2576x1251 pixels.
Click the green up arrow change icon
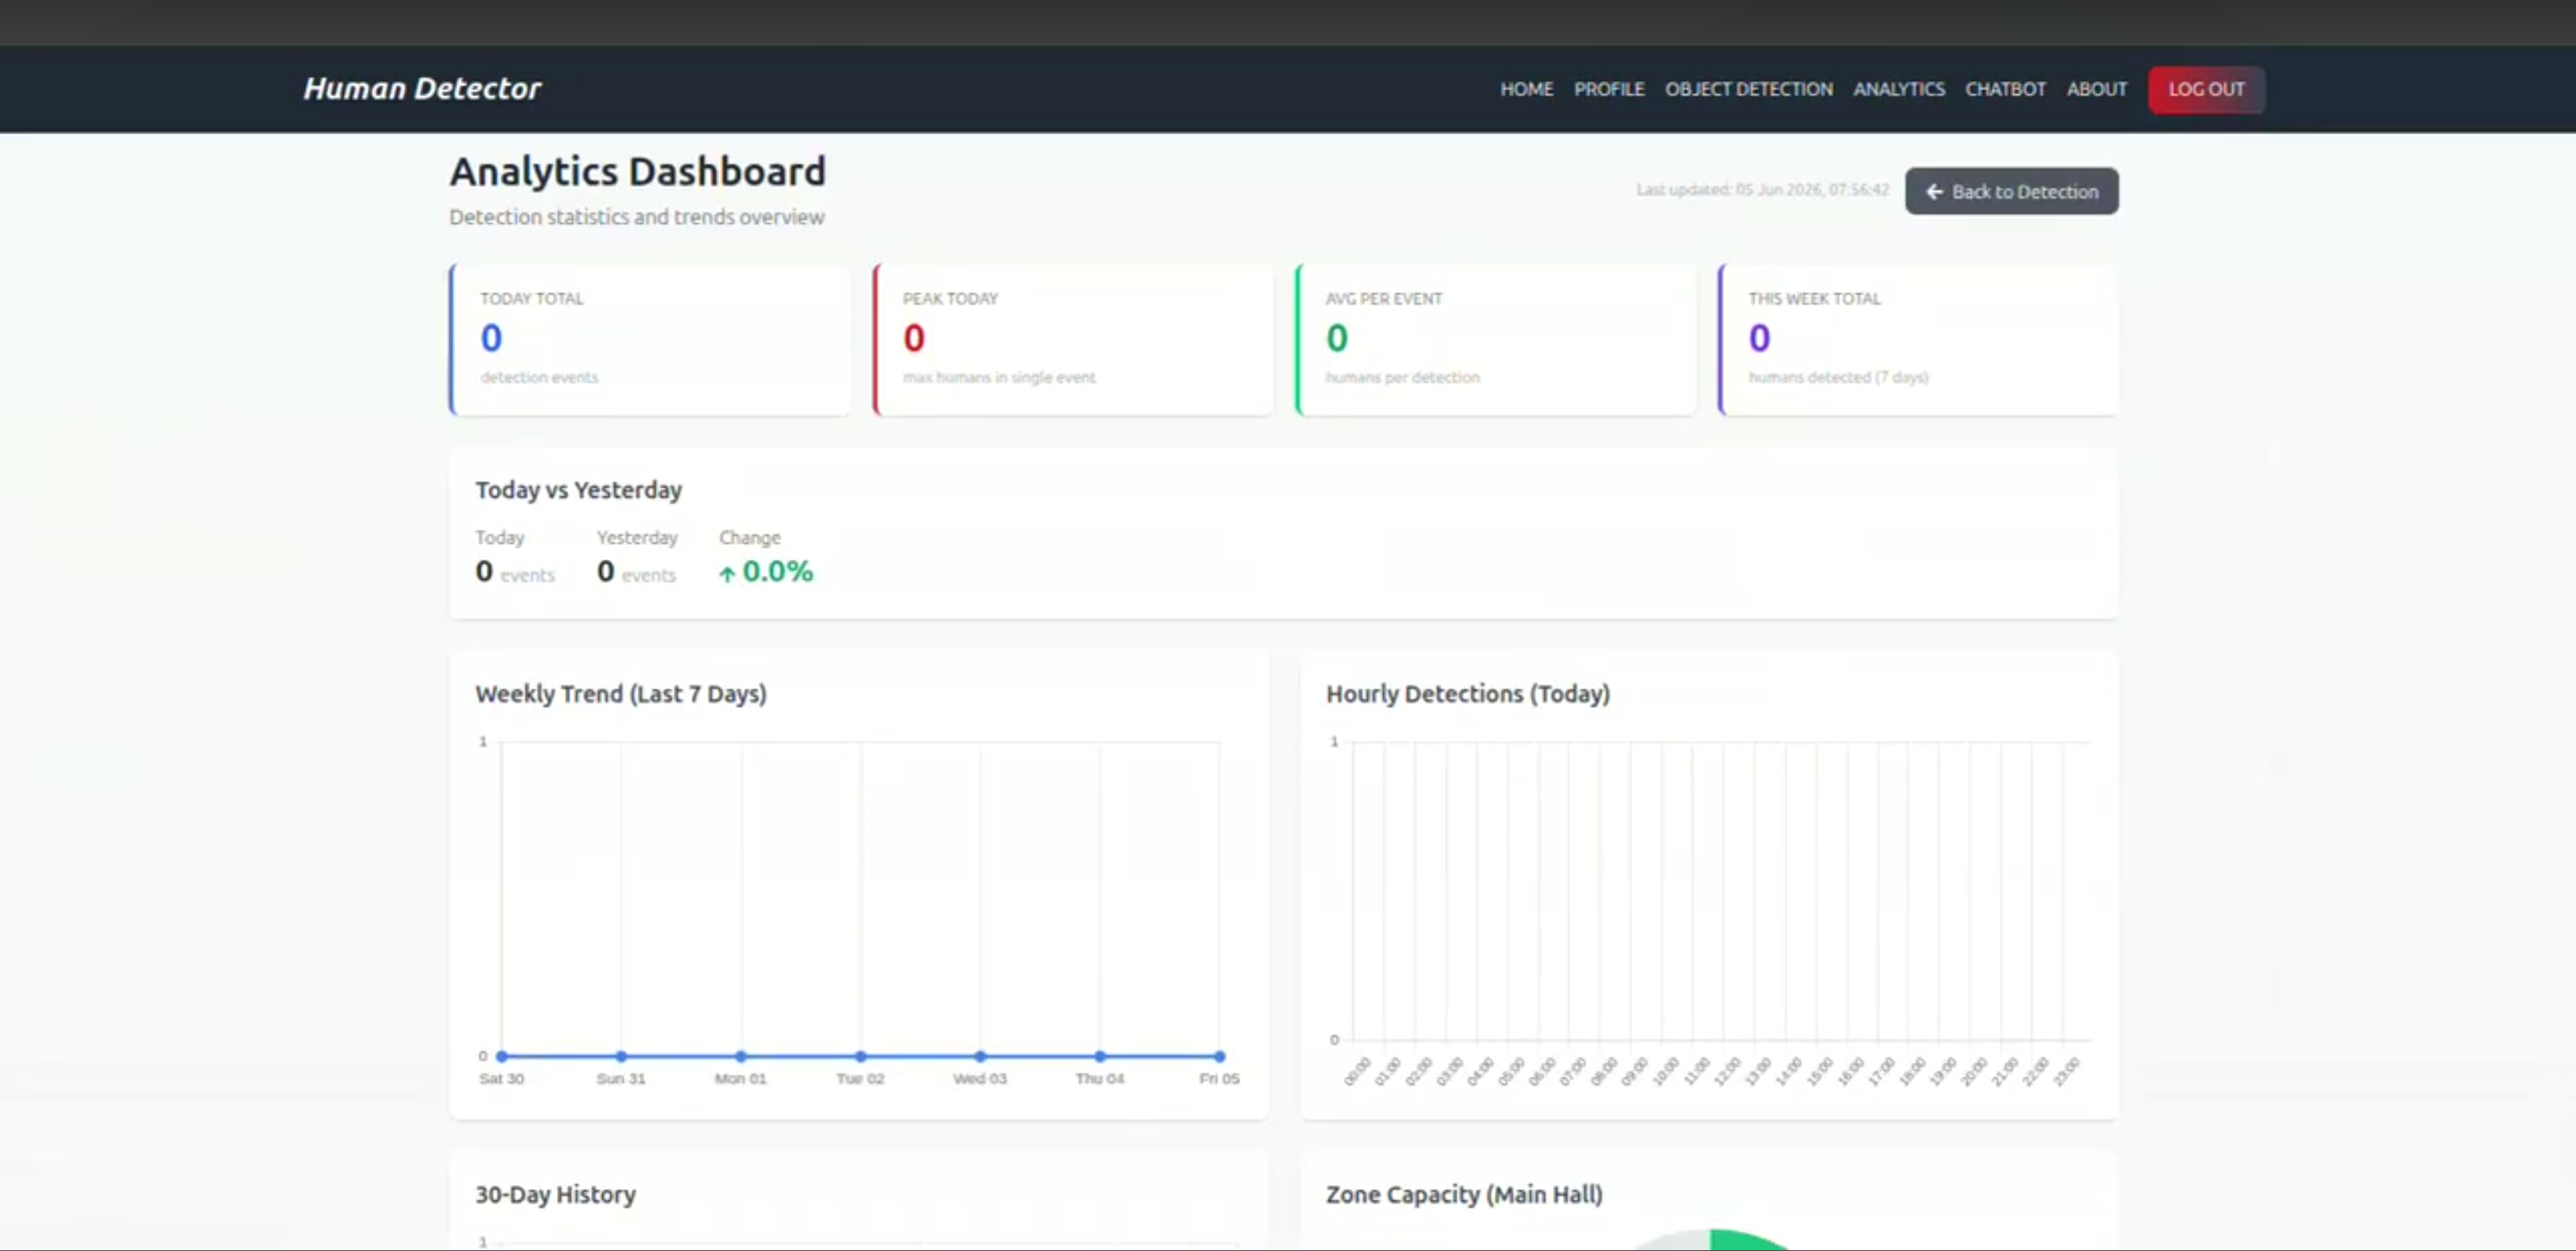coord(727,574)
